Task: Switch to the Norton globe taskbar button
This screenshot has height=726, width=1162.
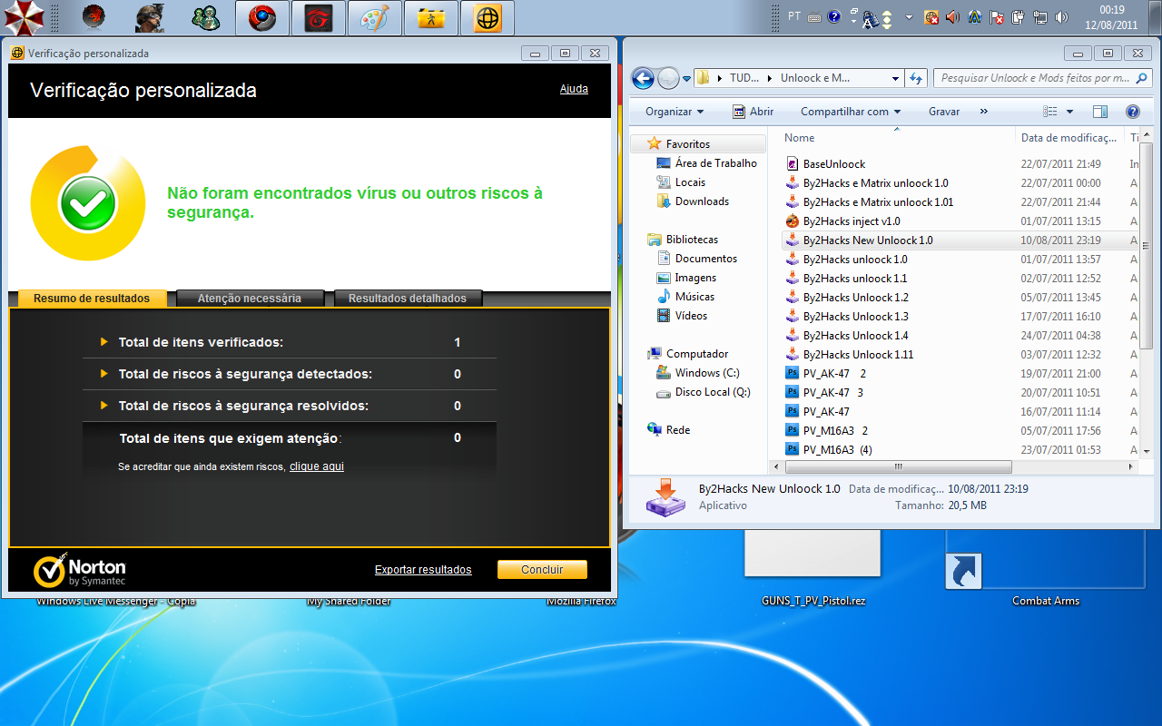Action: 487,17
